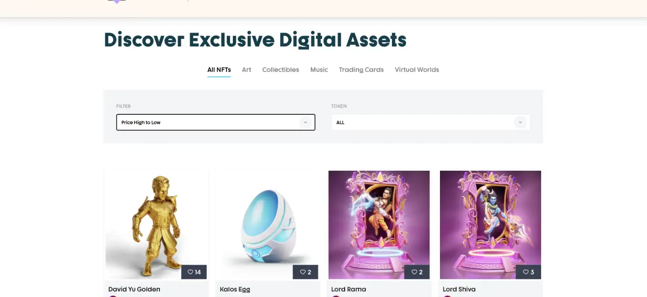Screen dimensions: 647x297
Task: Click heart icon on Kalos Egg card
Action: tap(303, 272)
